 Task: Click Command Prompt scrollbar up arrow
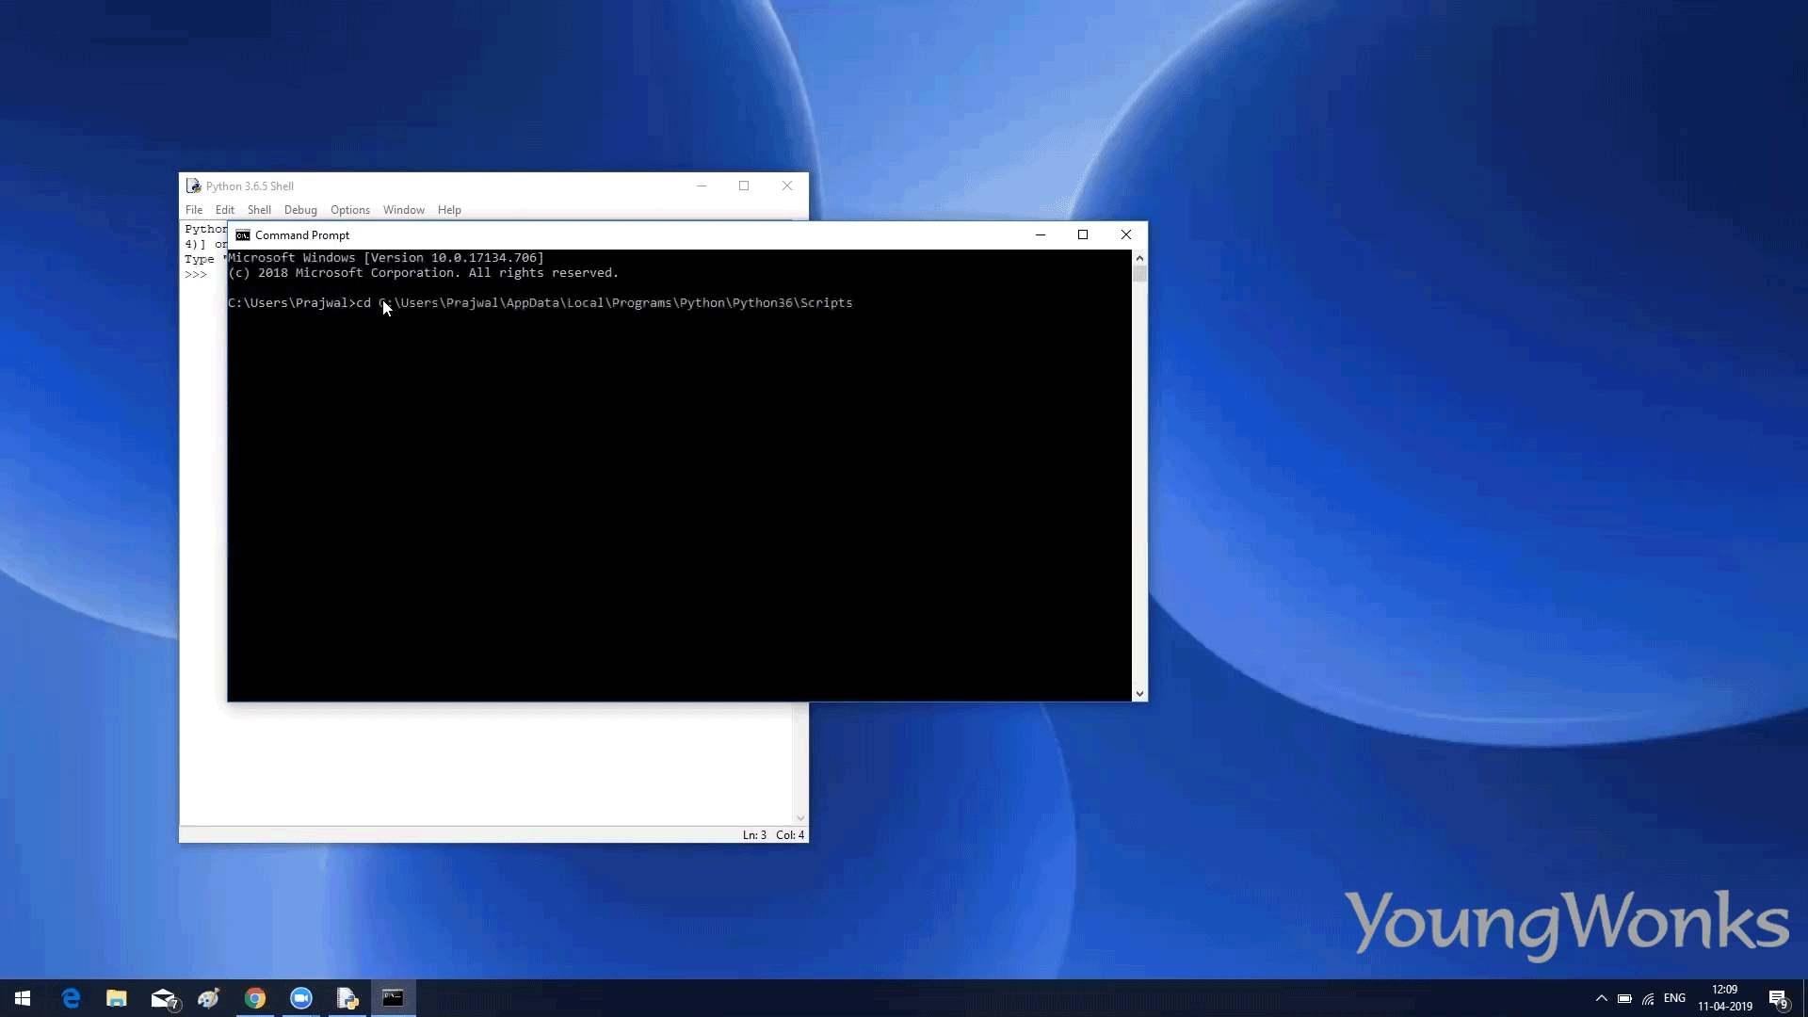coord(1139,258)
